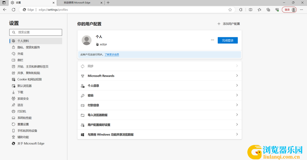
Task: Open the collections icon
Action: pyautogui.click(x=268, y=10)
